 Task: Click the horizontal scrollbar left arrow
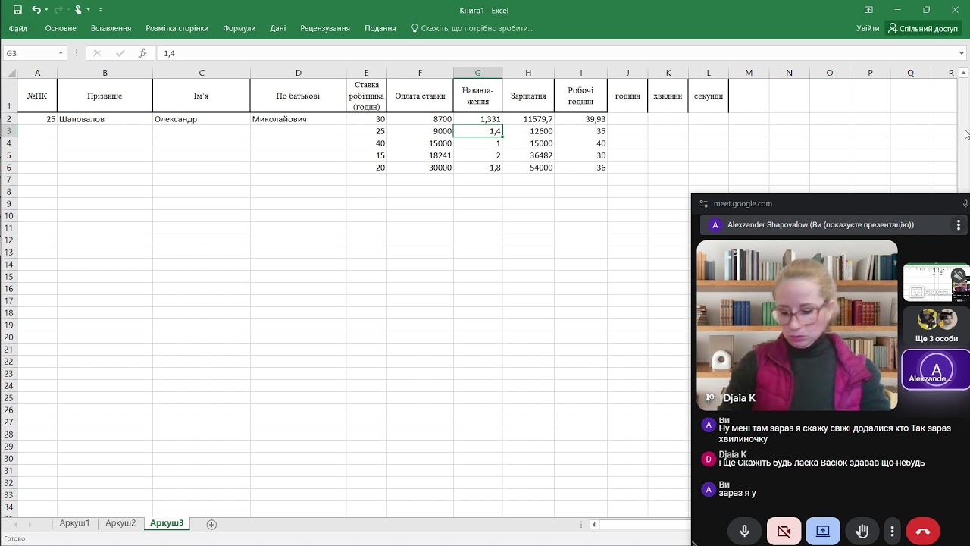click(594, 524)
